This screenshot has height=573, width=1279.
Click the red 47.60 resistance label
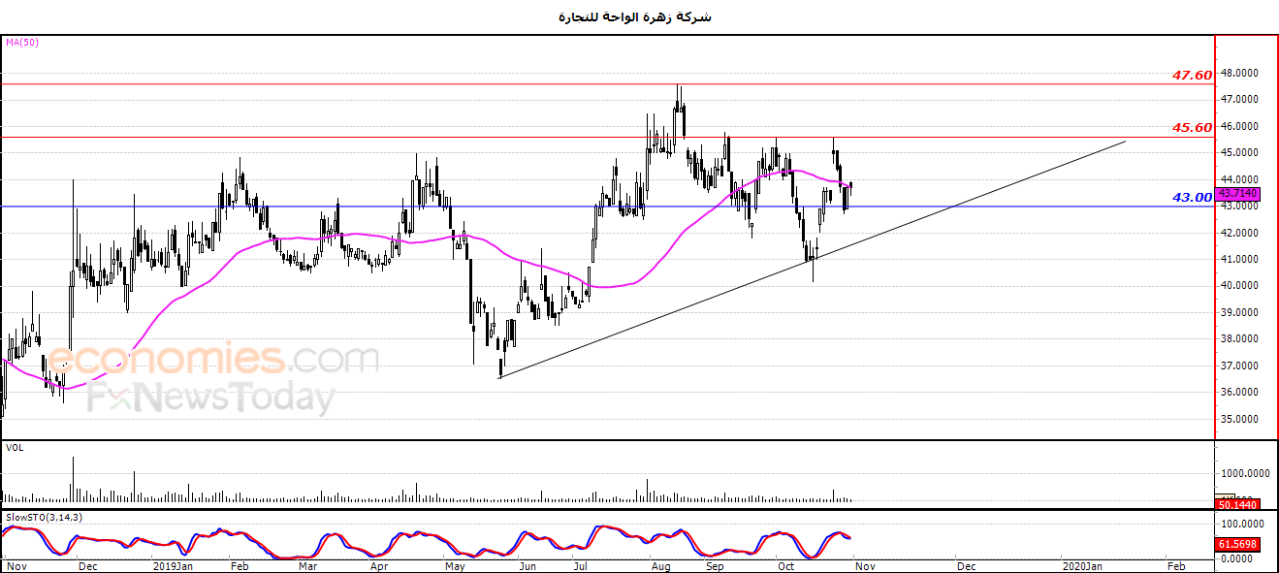(1192, 75)
